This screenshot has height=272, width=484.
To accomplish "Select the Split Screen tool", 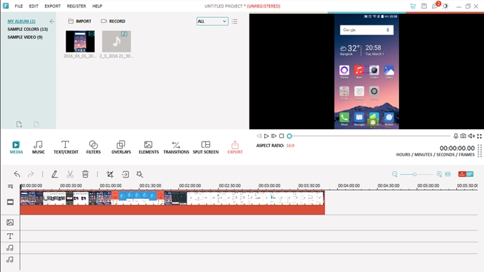I will click(x=205, y=147).
